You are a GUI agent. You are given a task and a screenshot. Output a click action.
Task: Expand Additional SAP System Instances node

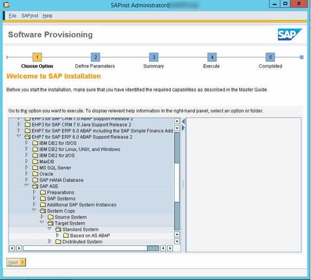[x=34, y=204]
